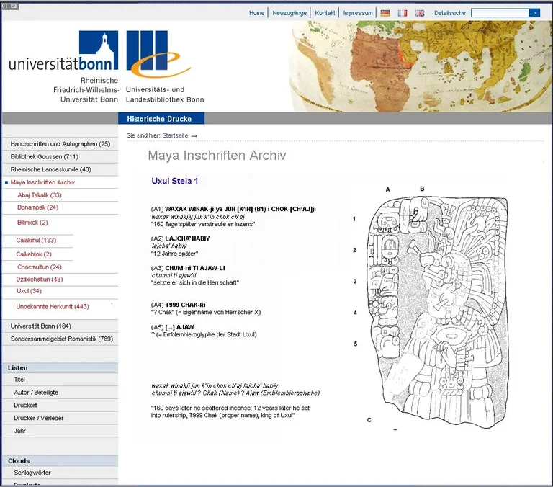This screenshot has height=487, width=553.
Task: Click inside the Detailsuche search field
Action: 499,13
